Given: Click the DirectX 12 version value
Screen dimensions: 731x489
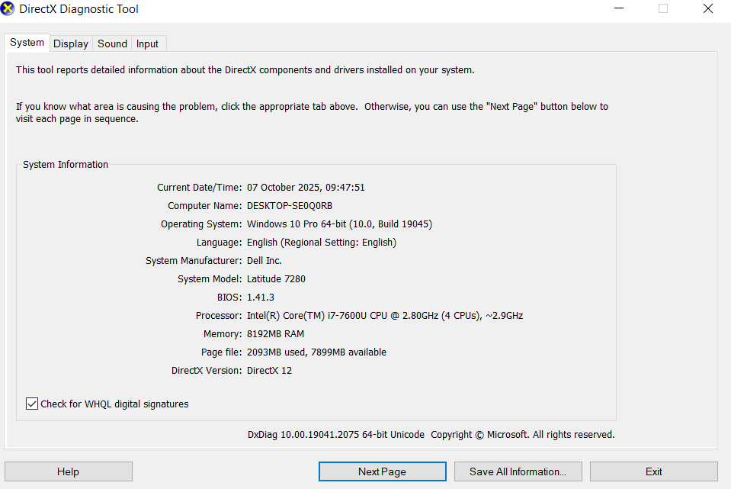Looking at the screenshot, I should [269, 371].
